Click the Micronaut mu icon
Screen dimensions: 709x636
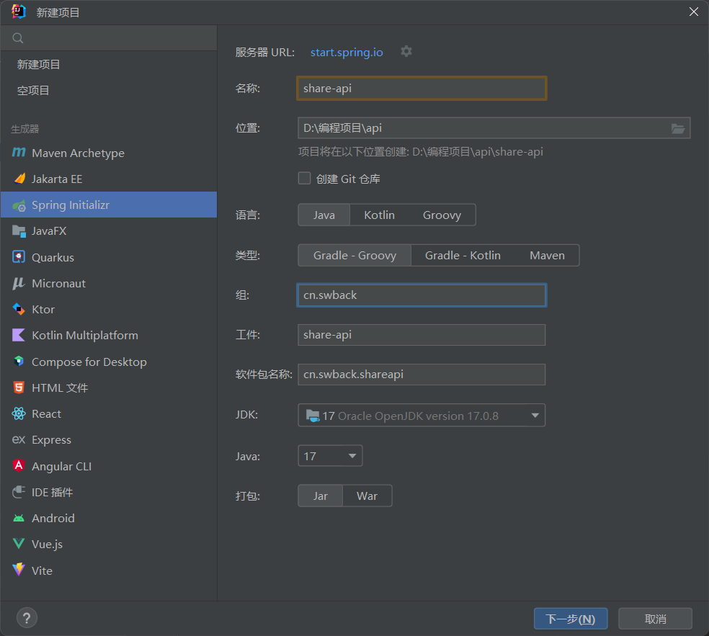pos(19,283)
